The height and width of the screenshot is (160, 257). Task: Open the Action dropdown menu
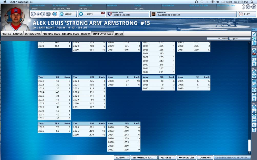[x=122, y=158]
